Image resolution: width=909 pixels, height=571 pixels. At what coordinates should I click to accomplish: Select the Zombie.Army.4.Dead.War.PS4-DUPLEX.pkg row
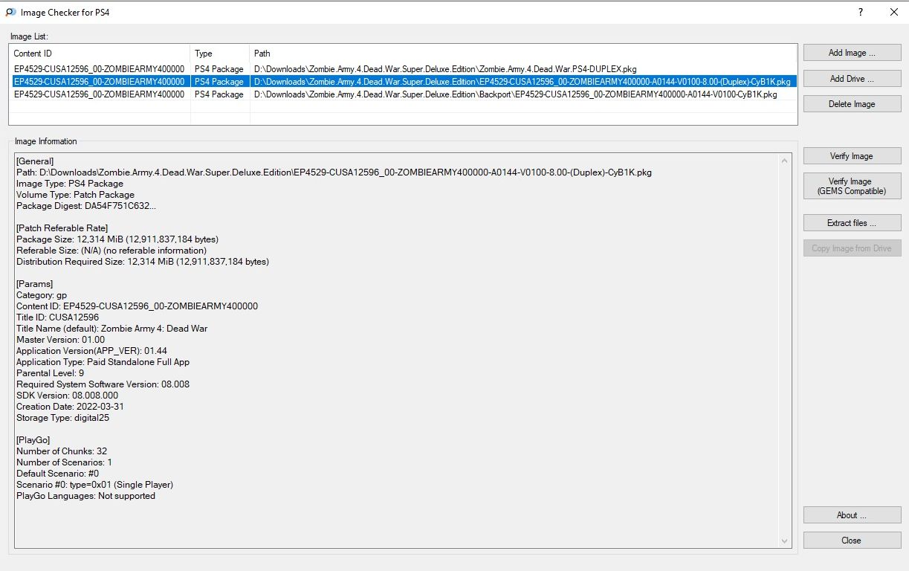(403, 69)
